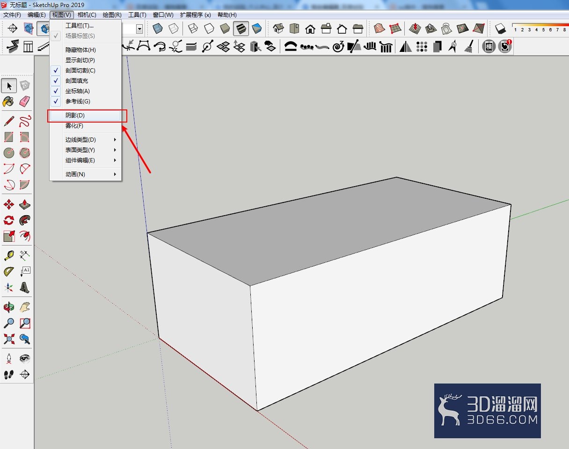
Task: Choose the Follow Me tool
Action: [x=25, y=220]
